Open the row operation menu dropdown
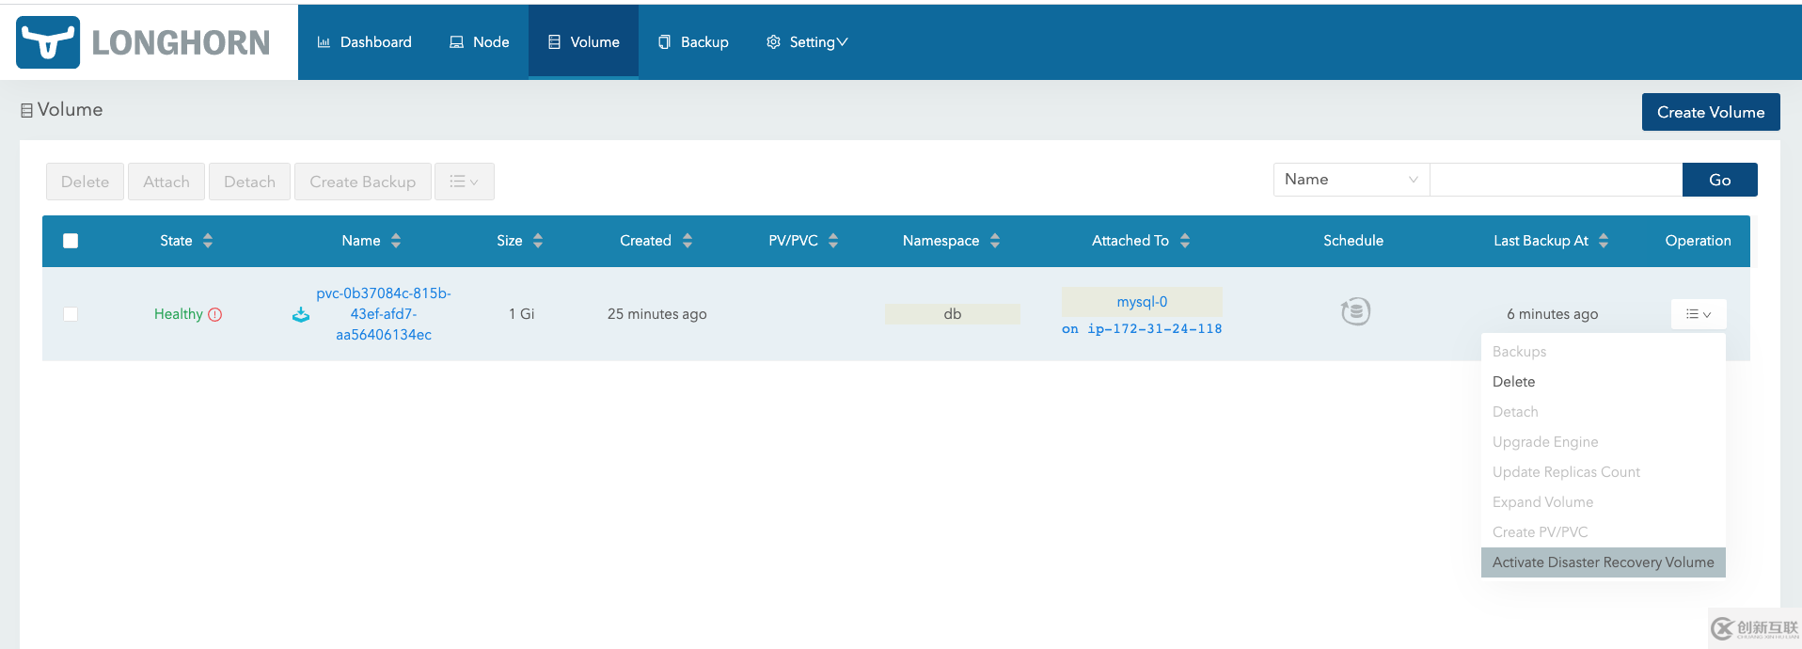The width and height of the screenshot is (1802, 649). (1699, 314)
